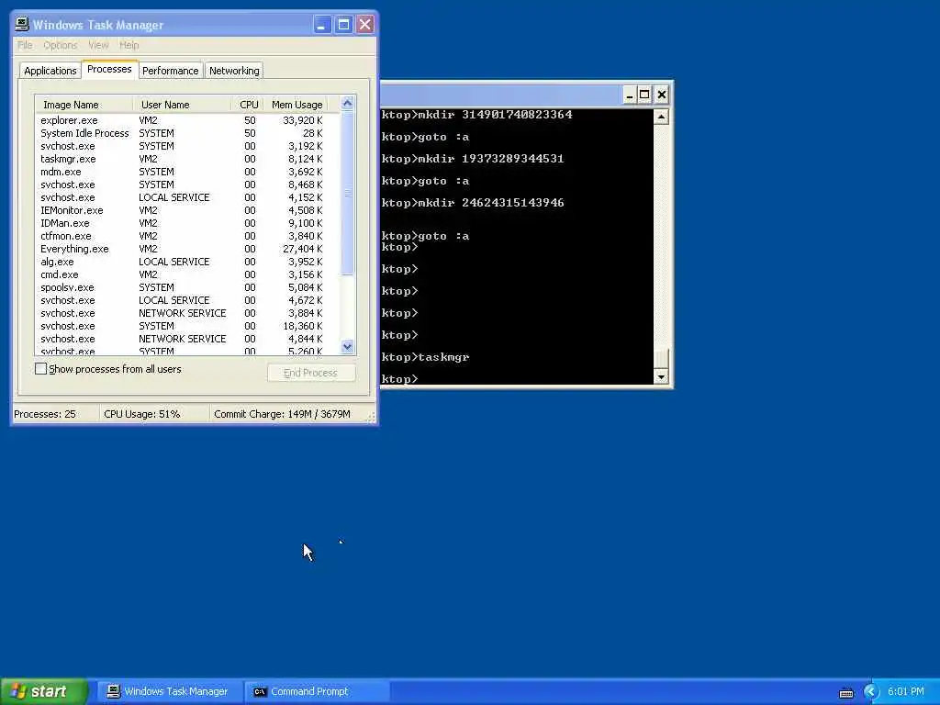The height and width of the screenshot is (705, 940).
Task: Switch to the Performance tab
Action: point(170,71)
